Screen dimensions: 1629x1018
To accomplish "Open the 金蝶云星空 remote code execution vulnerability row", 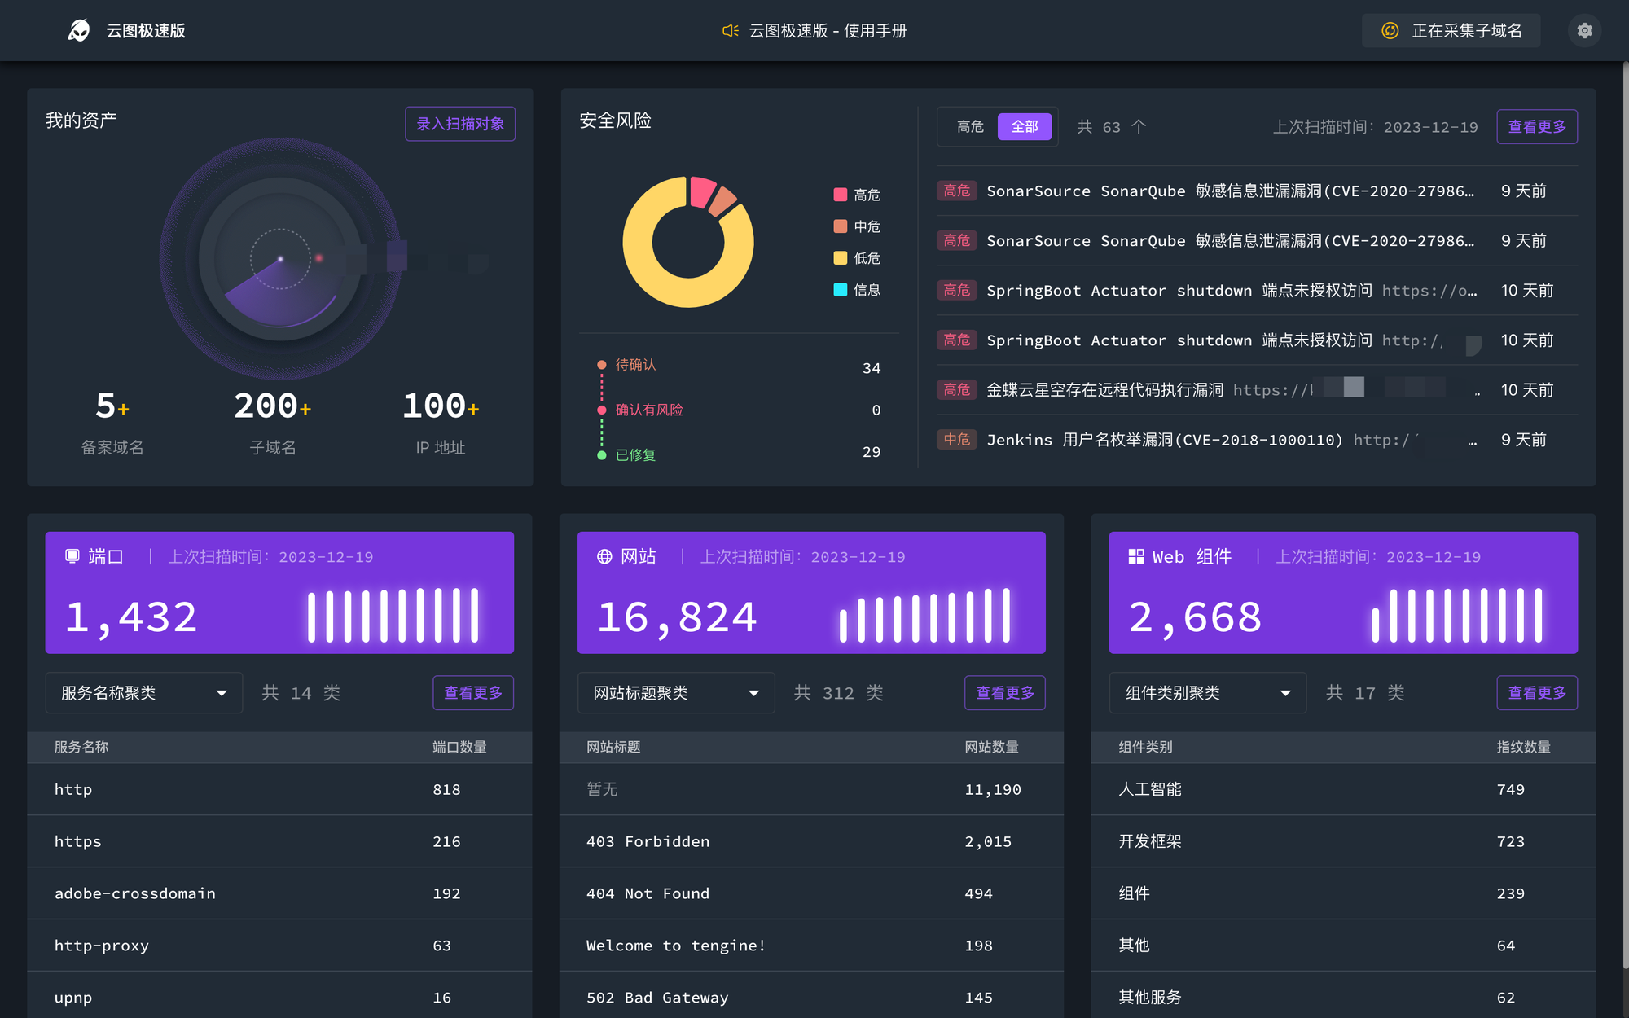I will (1104, 390).
